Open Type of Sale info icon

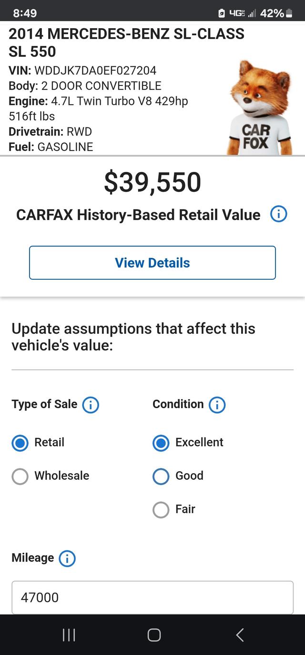tap(91, 405)
